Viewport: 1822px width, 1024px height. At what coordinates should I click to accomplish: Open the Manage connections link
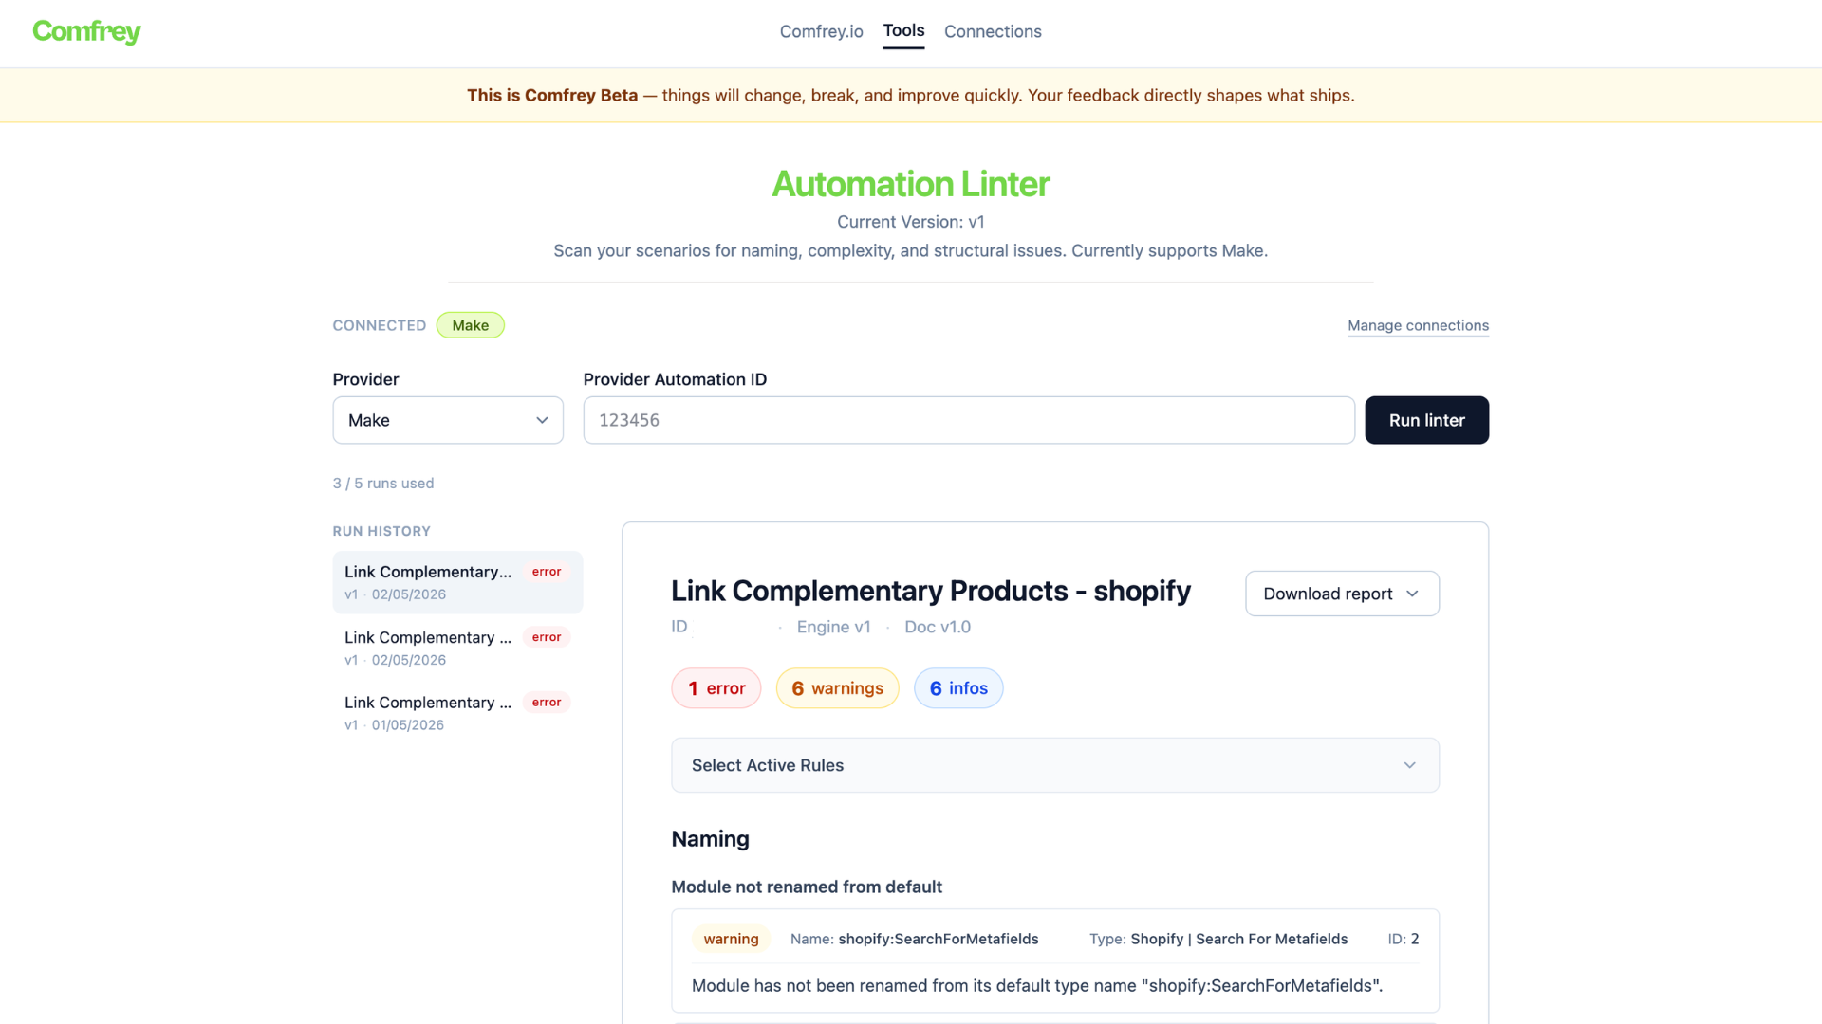click(x=1419, y=325)
